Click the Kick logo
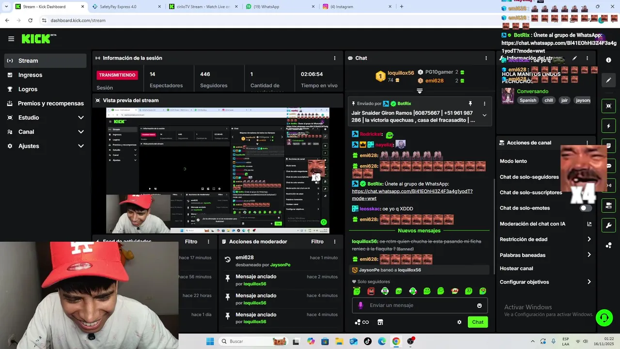The image size is (620, 349). click(x=39, y=39)
